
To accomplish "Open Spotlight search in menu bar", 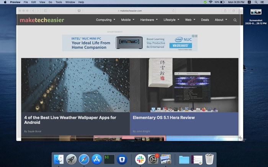I will point(256,2).
